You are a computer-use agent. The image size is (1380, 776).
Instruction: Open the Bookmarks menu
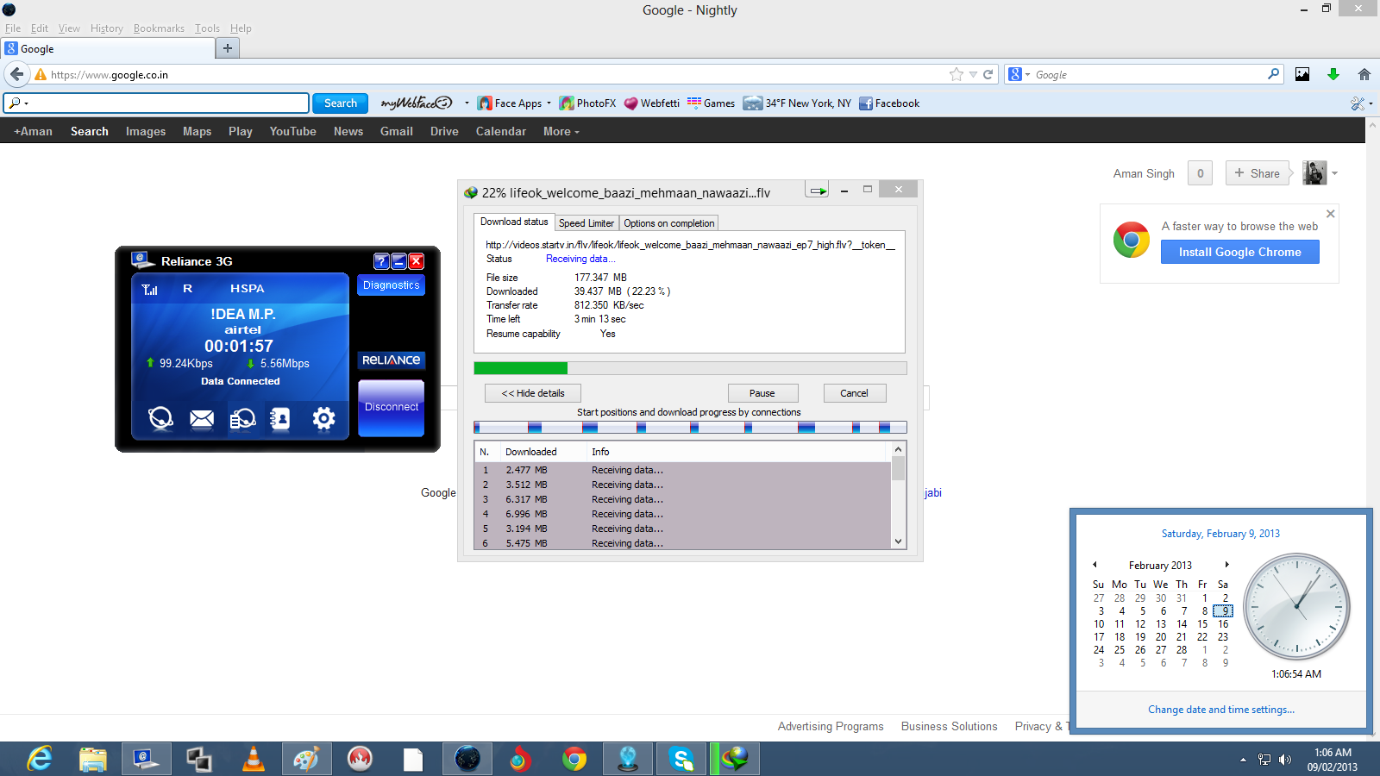tap(159, 28)
